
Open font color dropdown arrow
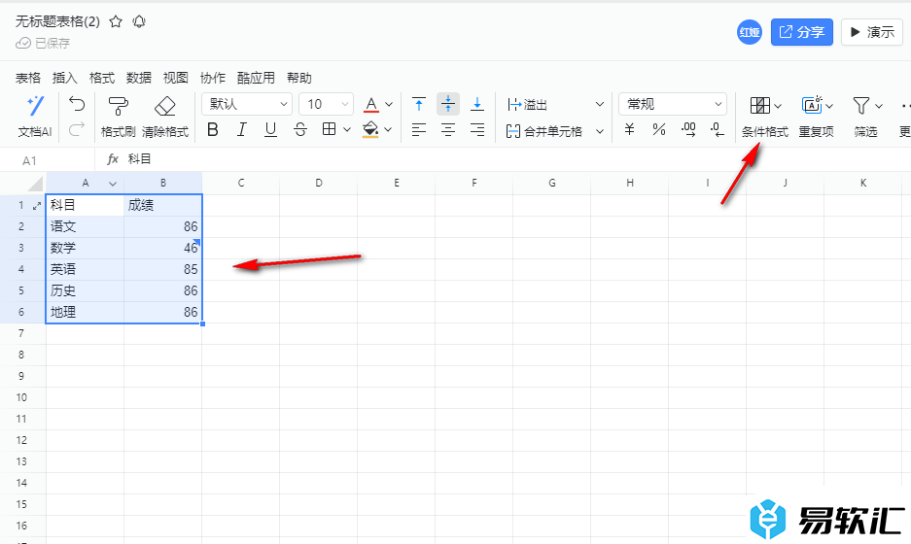[389, 105]
